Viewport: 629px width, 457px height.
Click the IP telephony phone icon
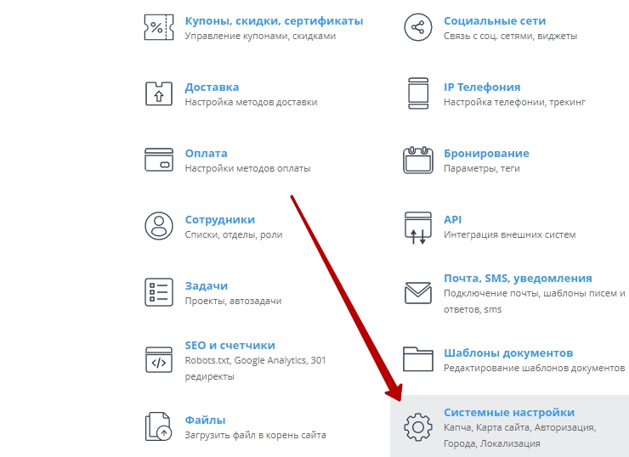[x=417, y=93]
